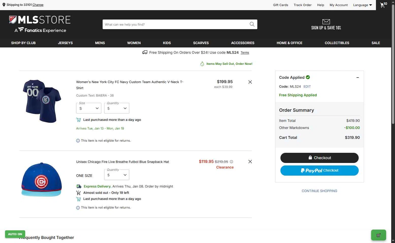Open the Women menu

click(134, 43)
